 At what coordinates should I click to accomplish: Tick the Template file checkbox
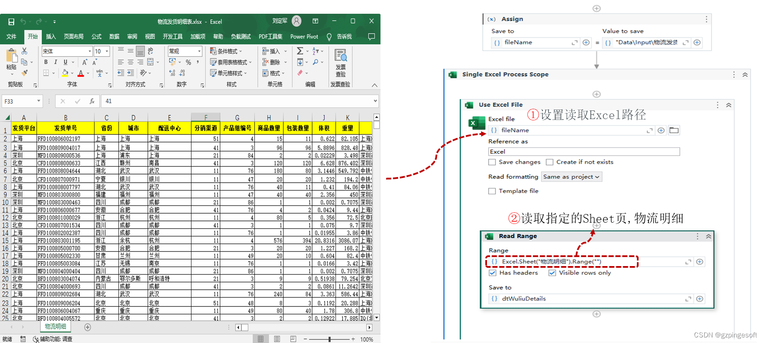[492, 191]
